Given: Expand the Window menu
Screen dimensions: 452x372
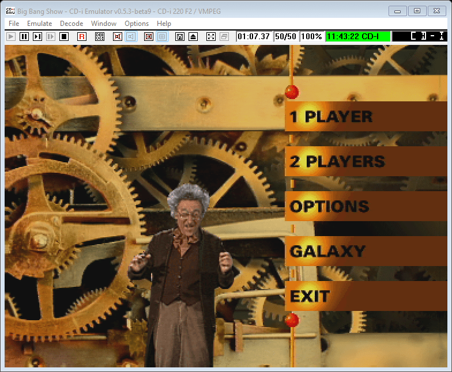Looking at the screenshot, I should (104, 24).
